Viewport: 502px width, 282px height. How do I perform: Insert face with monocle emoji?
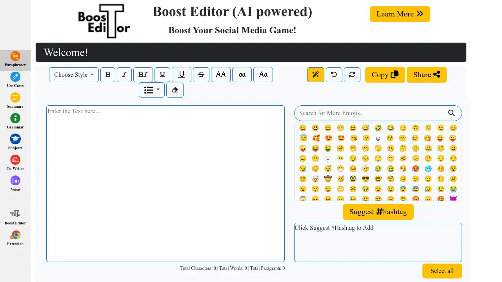391,179
